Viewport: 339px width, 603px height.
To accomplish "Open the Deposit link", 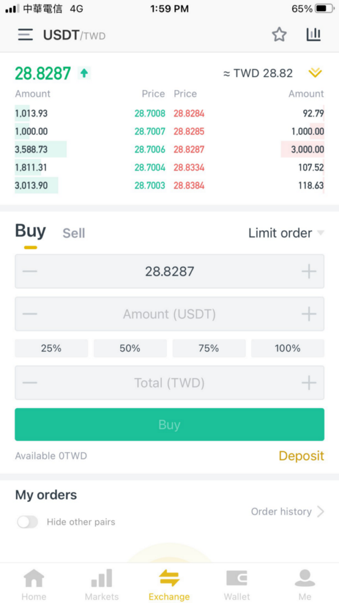I will click(301, 456).
